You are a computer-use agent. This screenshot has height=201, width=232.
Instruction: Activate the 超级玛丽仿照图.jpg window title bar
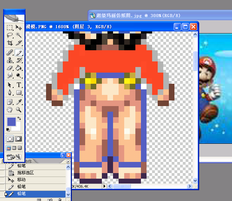pyautogui.click(x=160, y=15)
